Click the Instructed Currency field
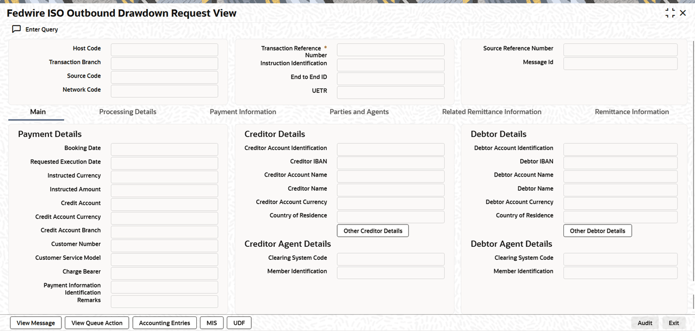This screenshot has height=331, width=695. click(164, 177)
